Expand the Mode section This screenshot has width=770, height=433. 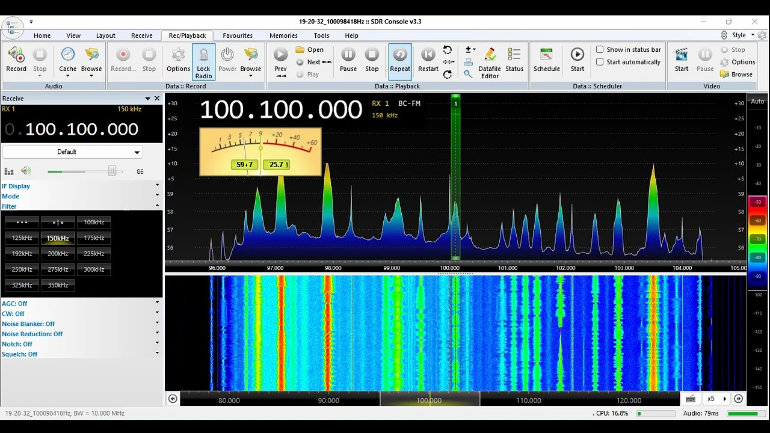pos(81,197)
